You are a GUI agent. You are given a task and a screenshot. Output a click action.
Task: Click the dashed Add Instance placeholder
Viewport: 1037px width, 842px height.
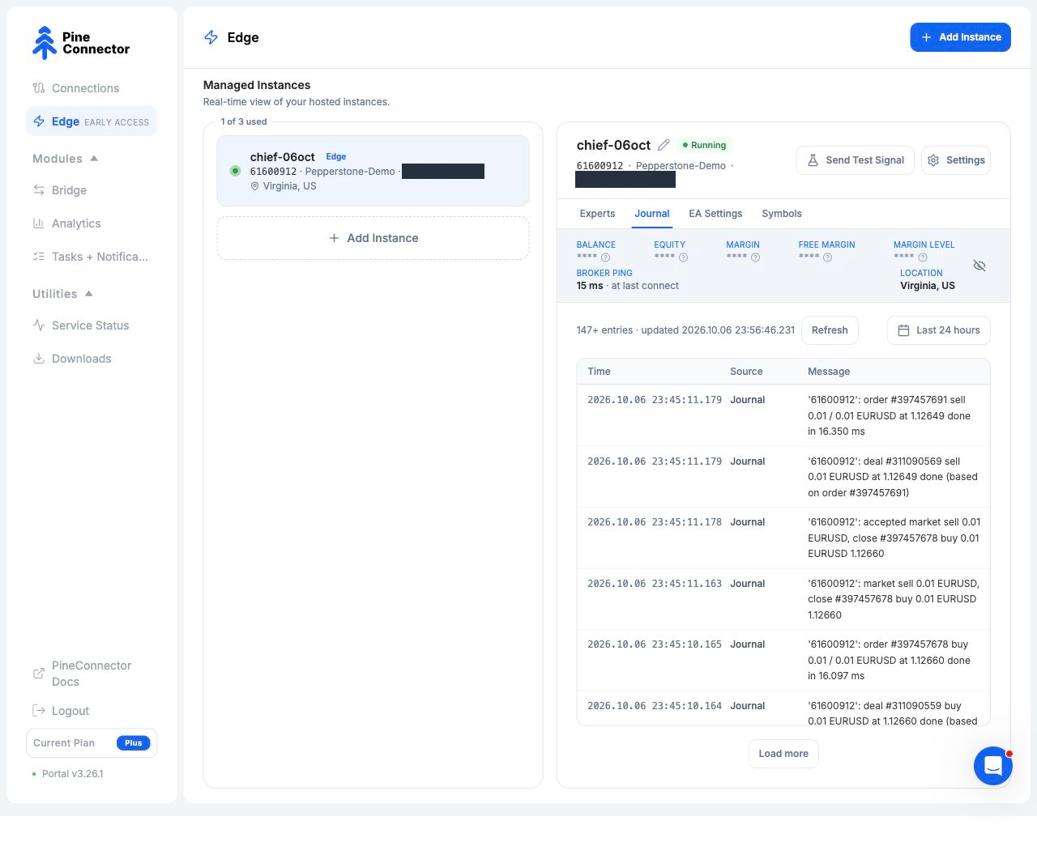coord(373,238)
